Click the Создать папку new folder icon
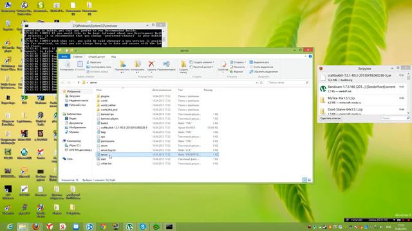Viewport: 412px width, 231px height. (183, 67)
